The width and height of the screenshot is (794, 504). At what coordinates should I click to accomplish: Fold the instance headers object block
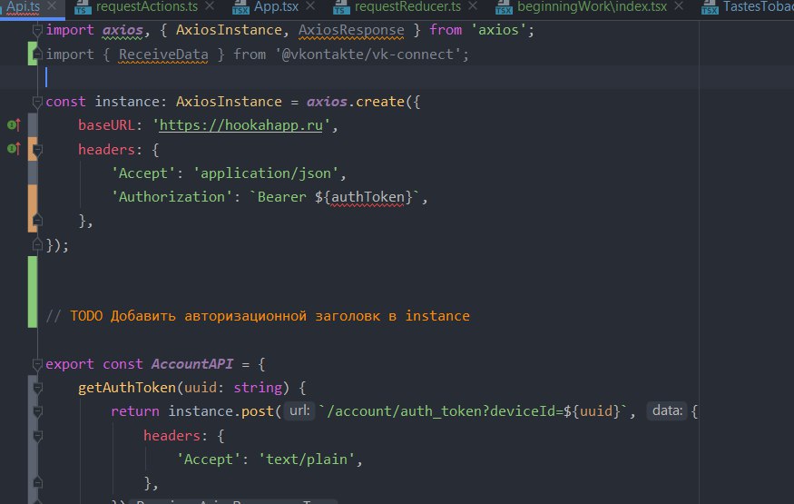[37, 150]
